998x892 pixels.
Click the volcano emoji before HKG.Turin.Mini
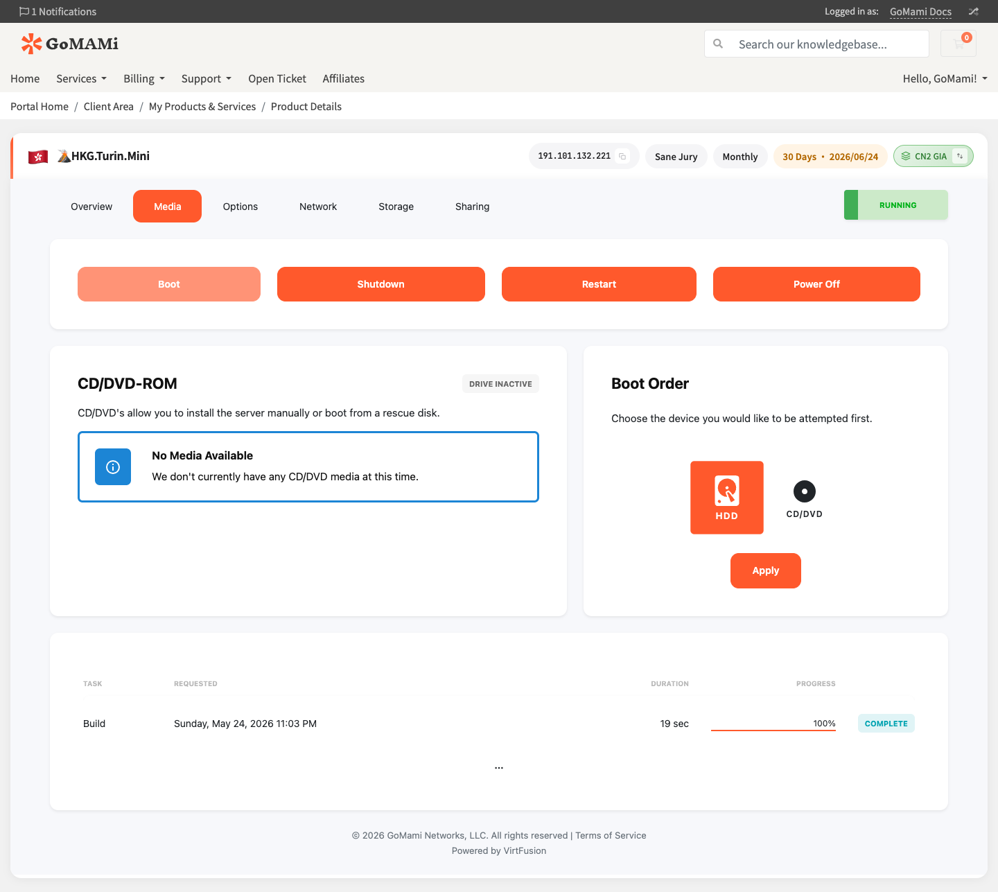64,156
